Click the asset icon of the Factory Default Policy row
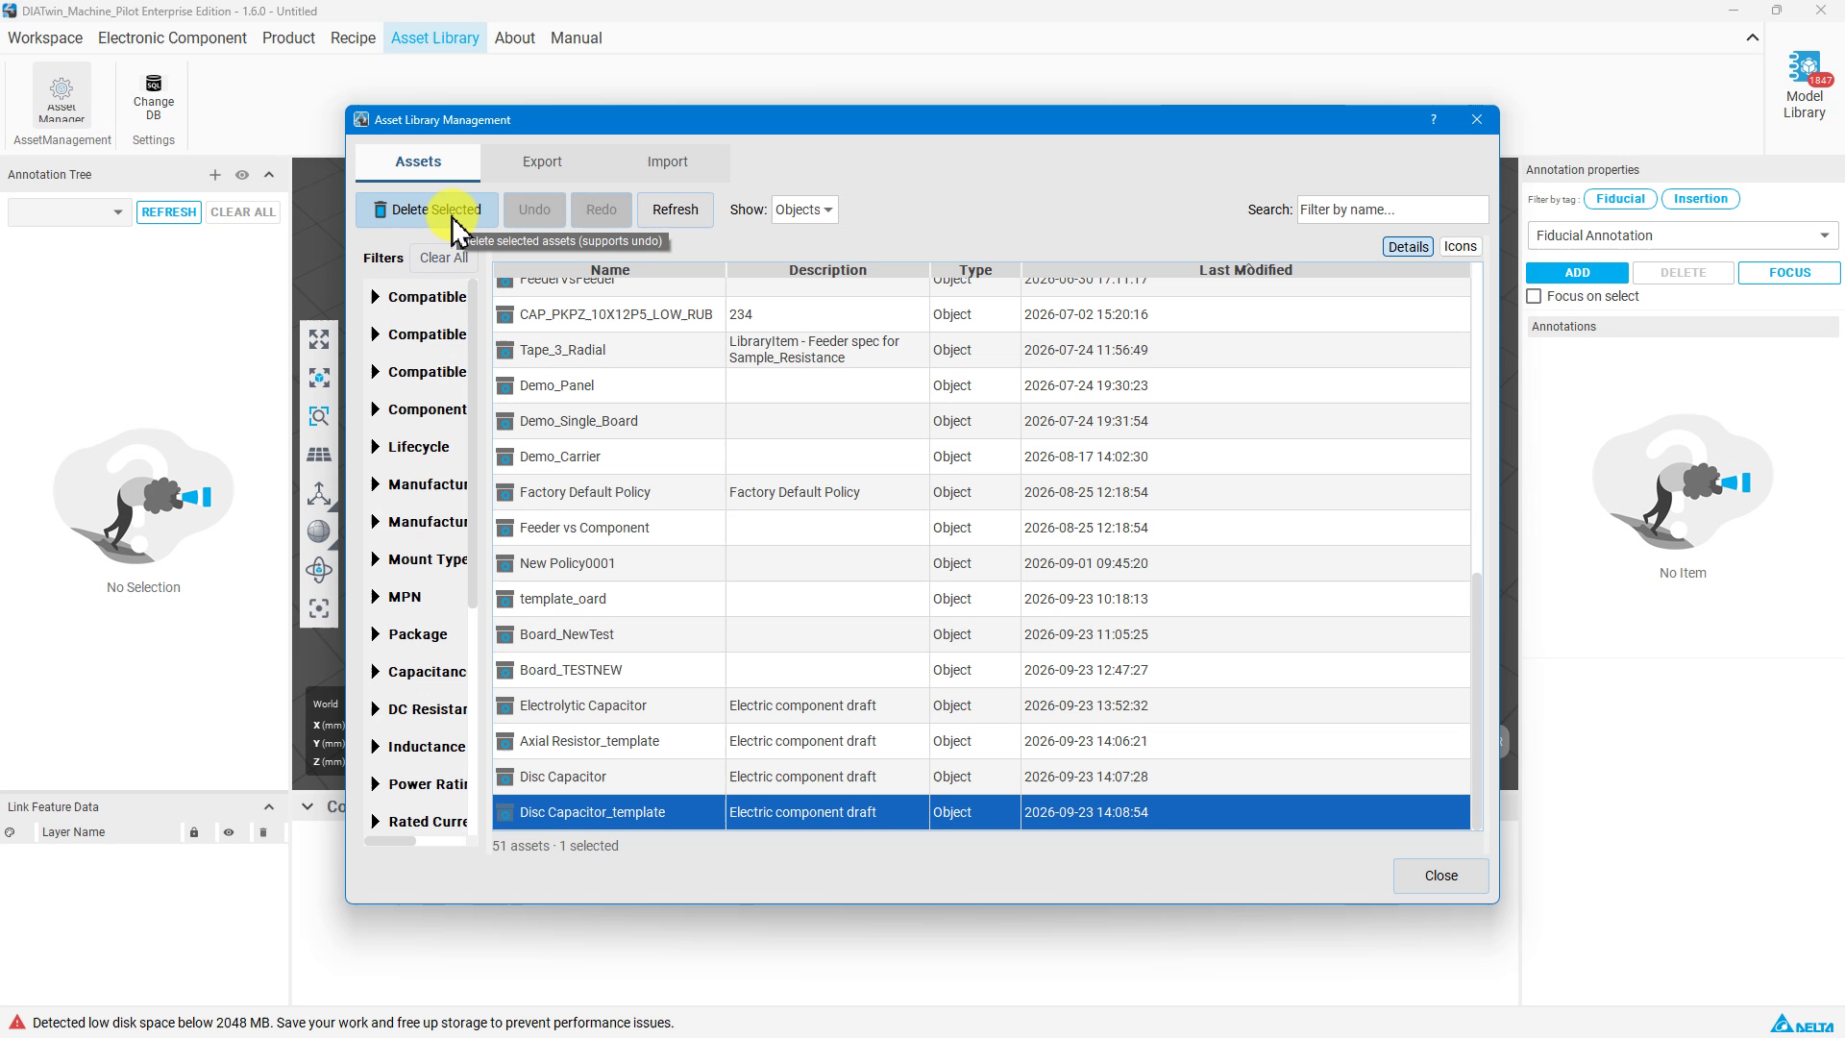The width and height of the screenshot is (1845, 1038). [504, 492]
